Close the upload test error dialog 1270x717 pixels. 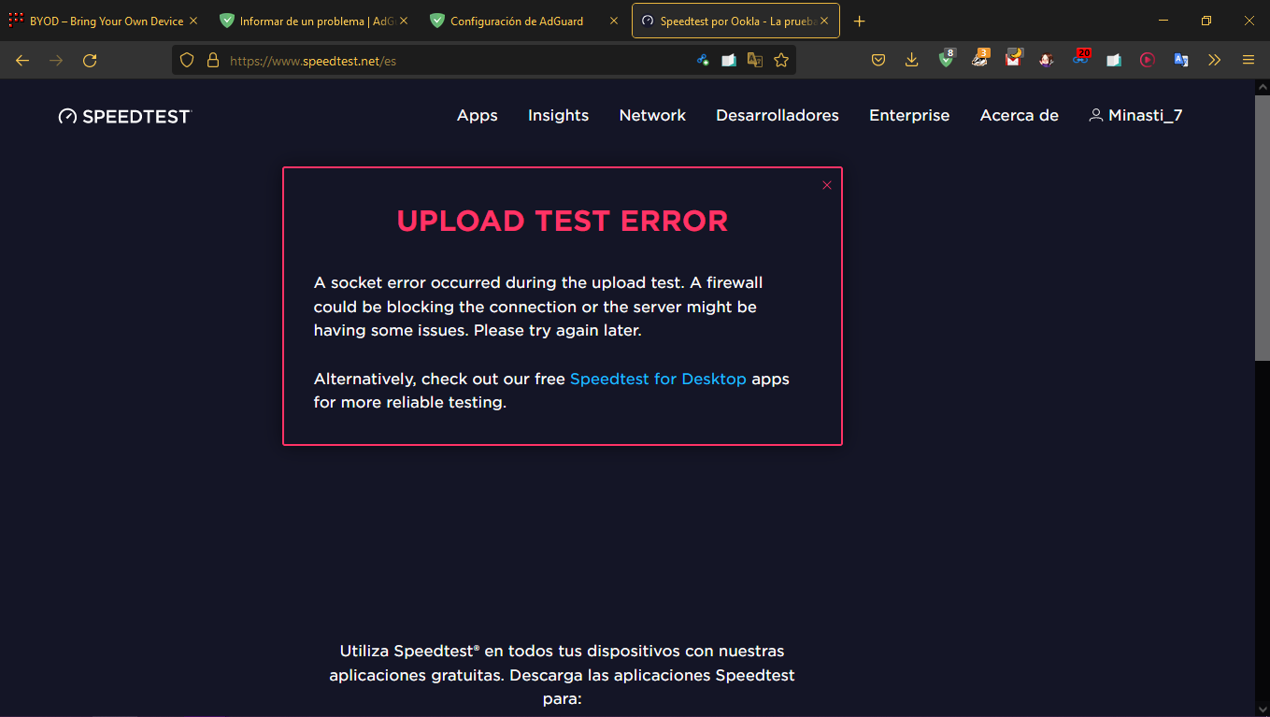(x=826, y=185)
